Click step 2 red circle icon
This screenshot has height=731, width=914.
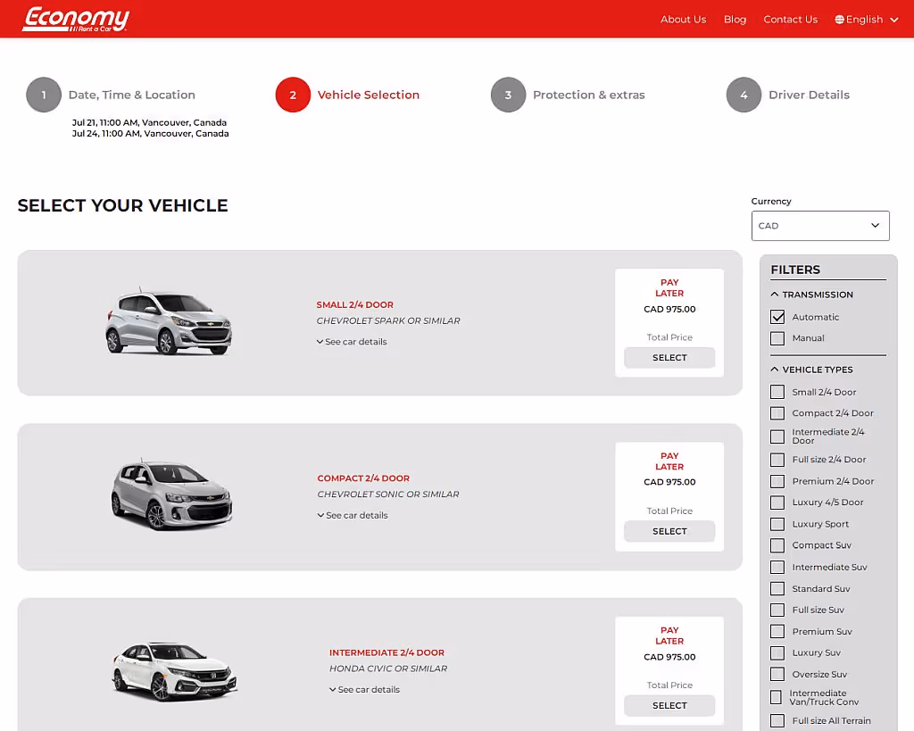point(293,95)
